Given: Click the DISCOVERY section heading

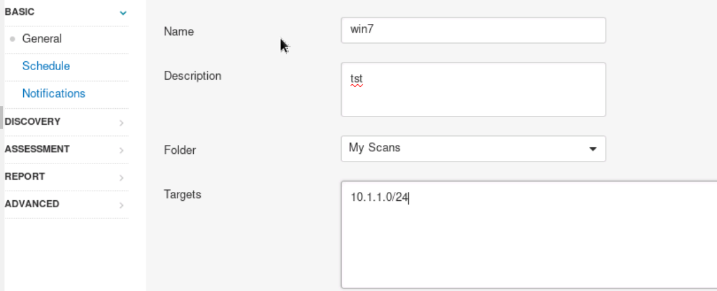Looking at the screenshot, I should 32,121.
